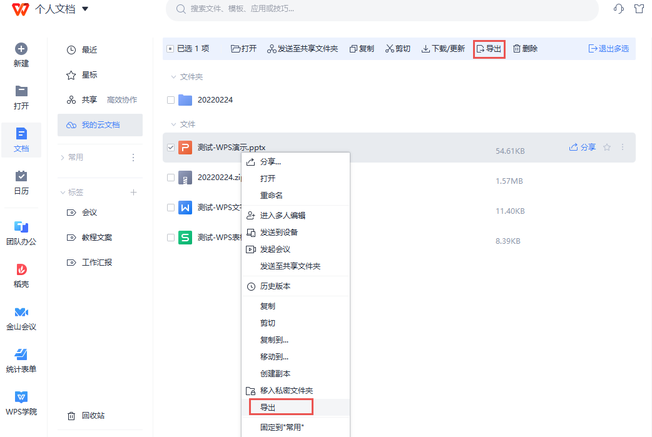
Task: Click the 分享 link on the pptx row
Action: pyautogui.click(x=583, y=147)
